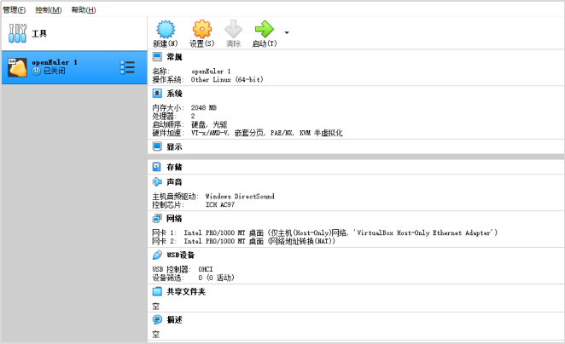Click the 新建(N) new VM icon
Viewport: 565px width, 344px height.
click(x=166, y=29)
